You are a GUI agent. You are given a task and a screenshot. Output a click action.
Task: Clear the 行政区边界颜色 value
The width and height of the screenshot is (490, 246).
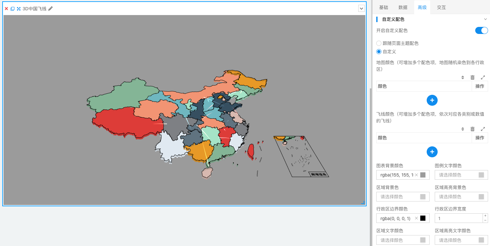pos(416,218)
